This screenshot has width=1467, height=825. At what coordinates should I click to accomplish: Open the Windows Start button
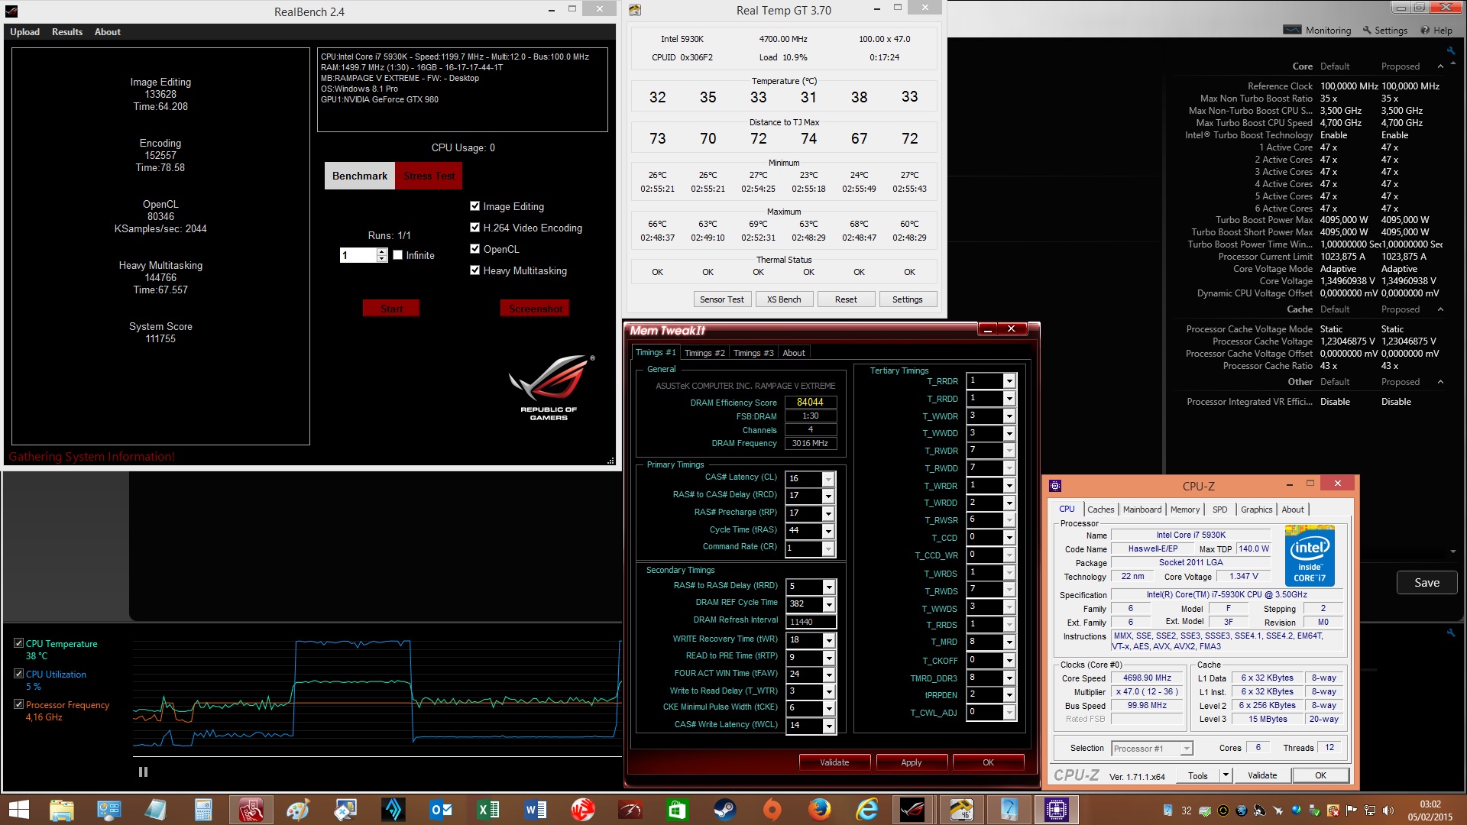pyautogui.click(x=19, y=810)
